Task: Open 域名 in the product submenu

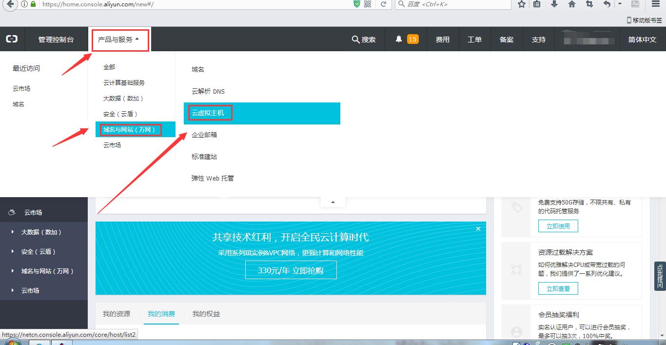Action: coord(198,70)
